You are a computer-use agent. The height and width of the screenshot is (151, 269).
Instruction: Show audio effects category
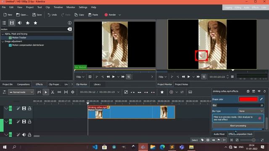[20, 23]
